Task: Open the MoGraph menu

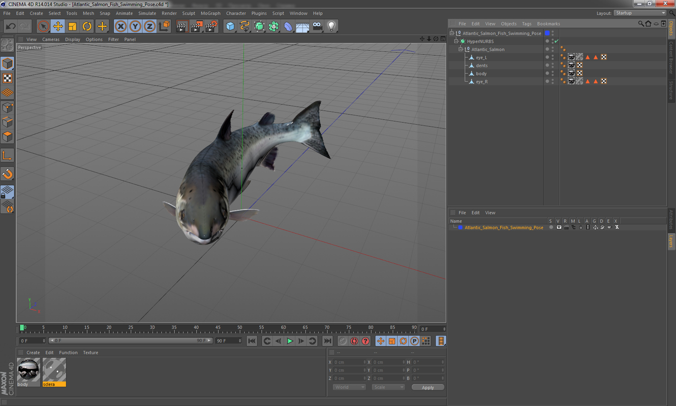Action: coord(210,13)
